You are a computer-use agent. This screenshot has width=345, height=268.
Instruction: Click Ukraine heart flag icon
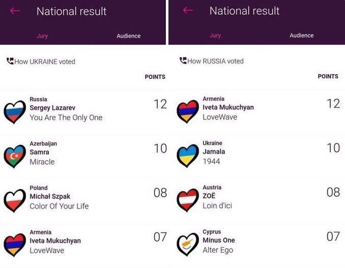(x=187, y=156)
